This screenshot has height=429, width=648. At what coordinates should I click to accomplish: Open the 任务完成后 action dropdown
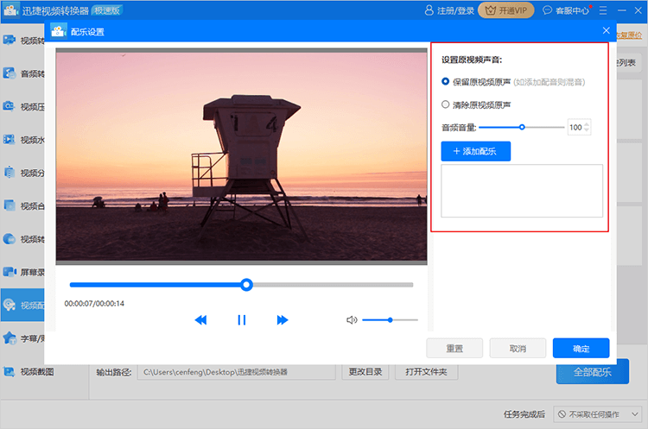(x=596, y=414)
